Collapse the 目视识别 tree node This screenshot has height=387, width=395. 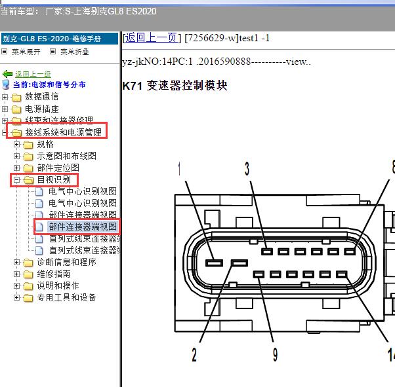coord(17,180)
